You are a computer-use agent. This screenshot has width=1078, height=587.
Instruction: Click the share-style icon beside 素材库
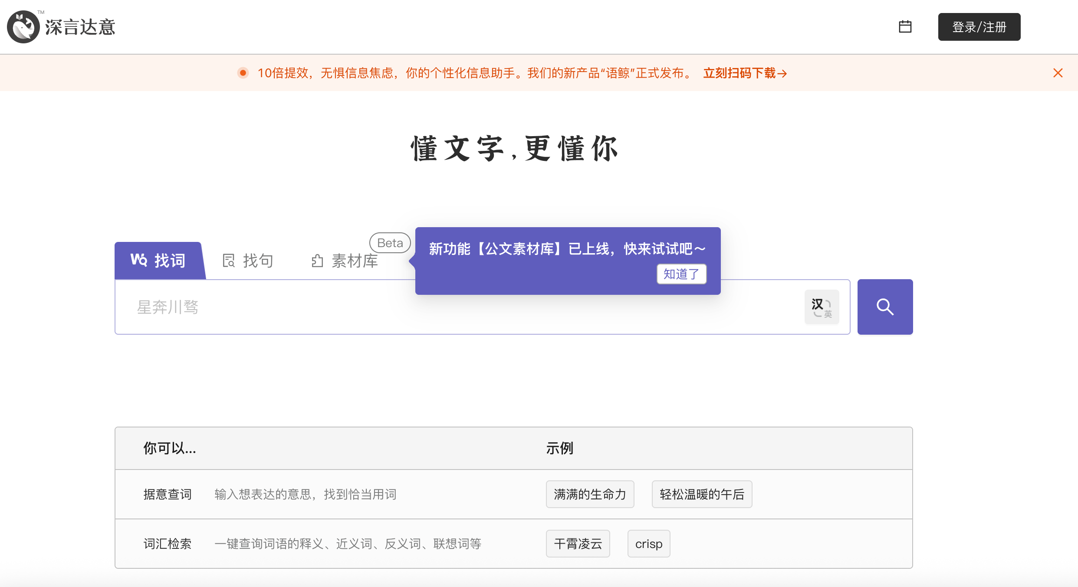[x=316, y=261]
